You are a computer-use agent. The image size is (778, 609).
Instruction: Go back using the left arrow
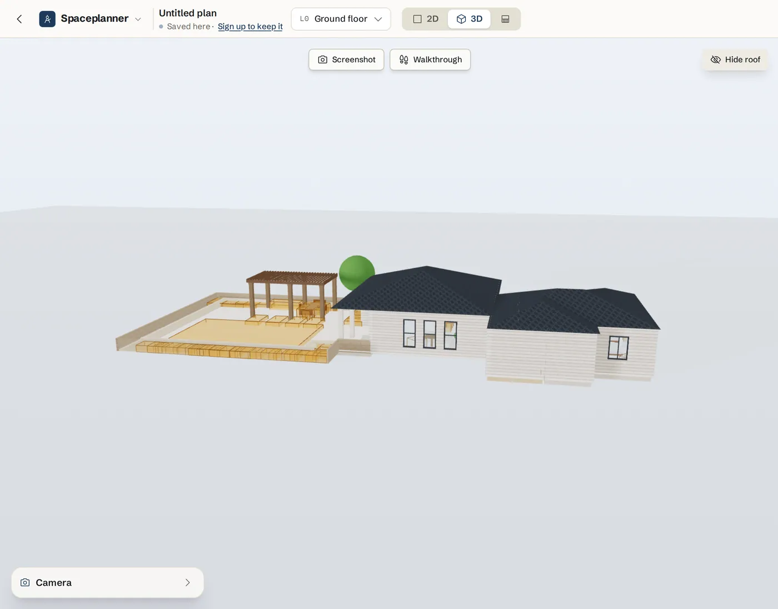(19, 19)
